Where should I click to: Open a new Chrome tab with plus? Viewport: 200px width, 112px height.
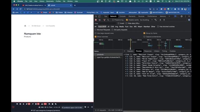[x=75, y=5]
